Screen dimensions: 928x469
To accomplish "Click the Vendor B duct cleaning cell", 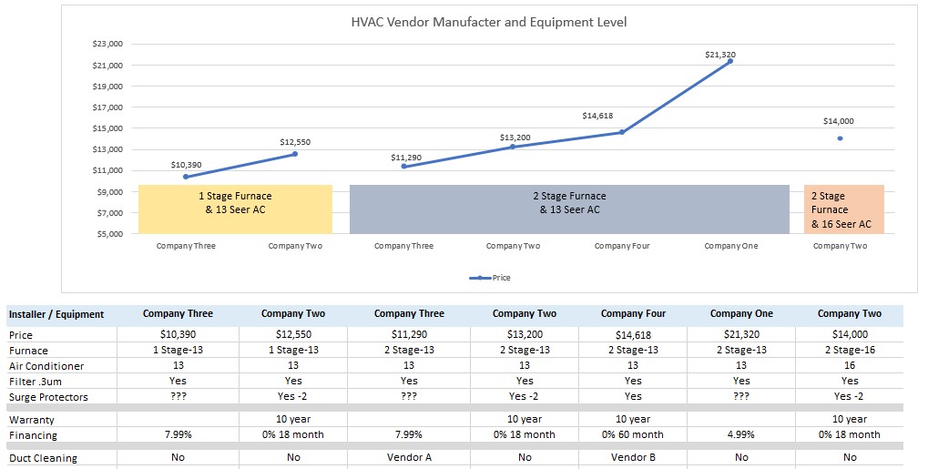I will [633, 458].
